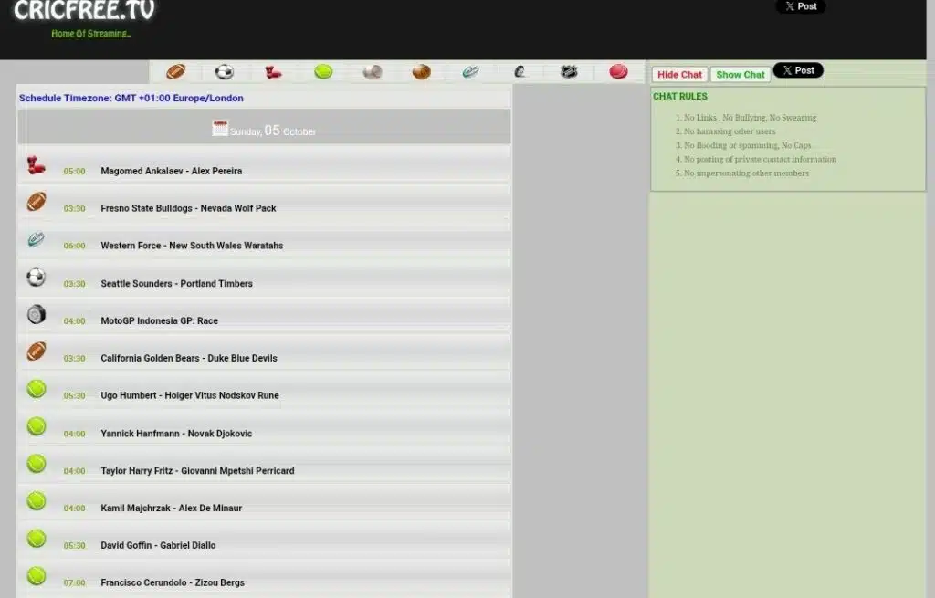Open the baseball category icon
The width and height of the screenshot is (935, 598).
[x=373, y=71]
